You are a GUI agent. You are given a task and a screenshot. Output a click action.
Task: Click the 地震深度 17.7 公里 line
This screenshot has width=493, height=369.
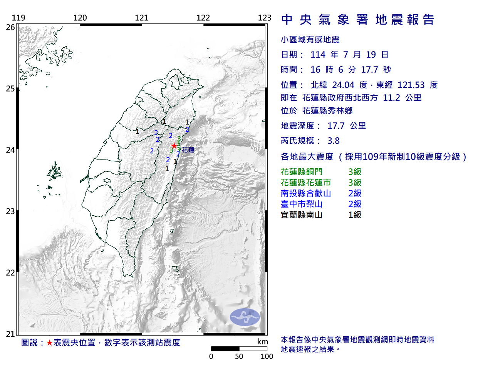[x=323, y=126]
